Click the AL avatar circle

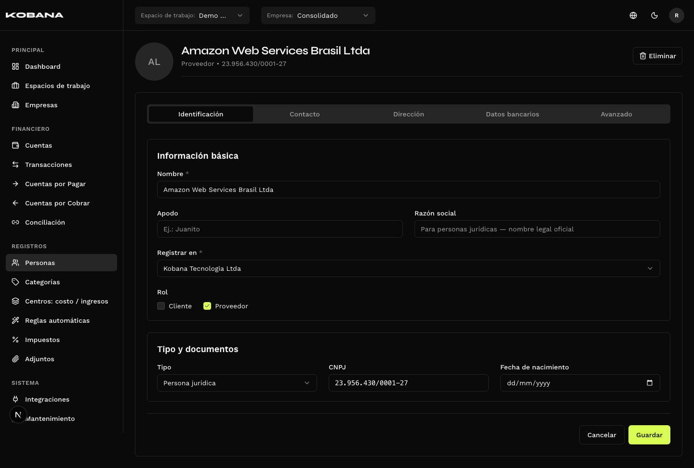[x=154, y=62]
